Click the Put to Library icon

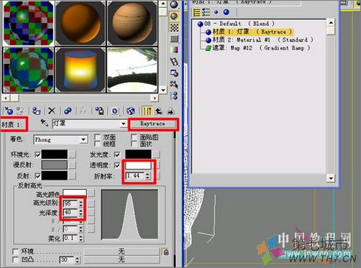click(x=99, y=111)
